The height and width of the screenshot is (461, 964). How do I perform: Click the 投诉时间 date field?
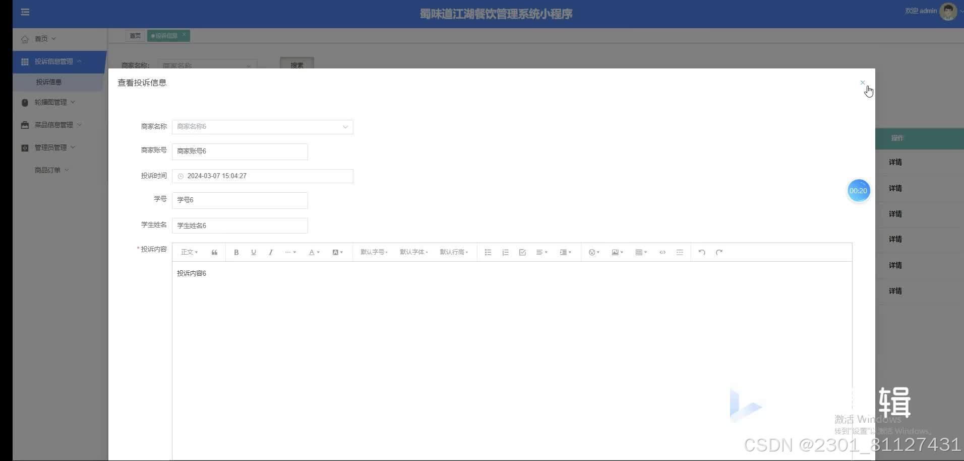point(262,176)
